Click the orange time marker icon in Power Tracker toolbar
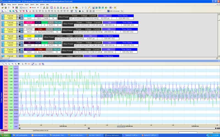The width and height of the screenshot is (220, 137). (x=29, y=64)
